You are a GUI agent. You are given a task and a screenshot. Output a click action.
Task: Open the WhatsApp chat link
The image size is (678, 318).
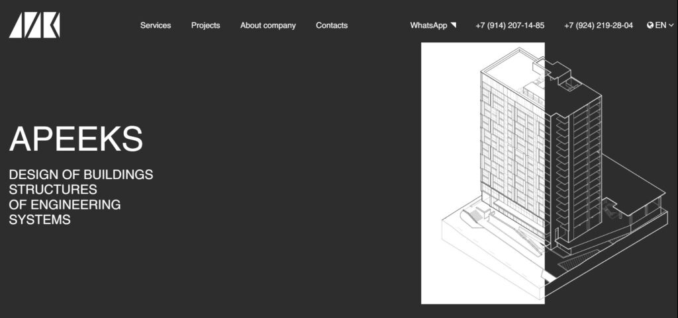[428, 26]
